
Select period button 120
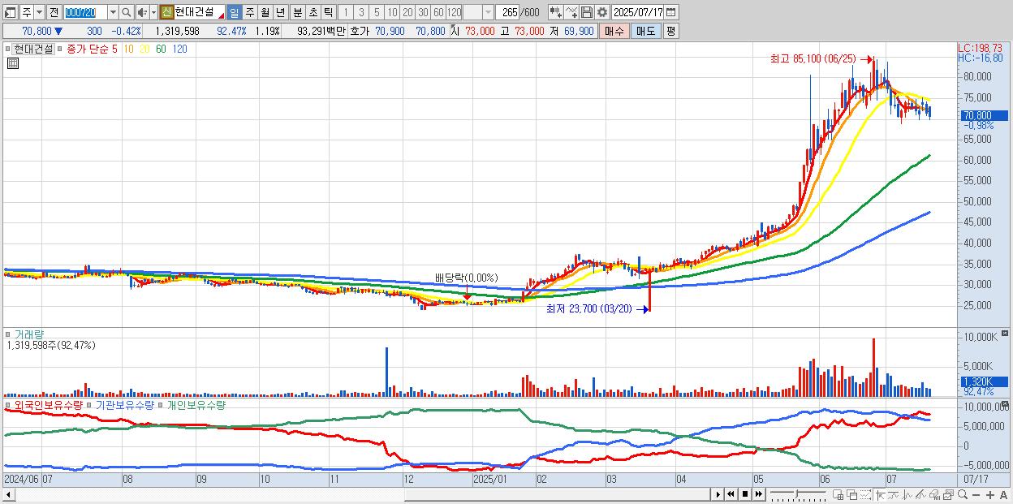pos(455,12)
